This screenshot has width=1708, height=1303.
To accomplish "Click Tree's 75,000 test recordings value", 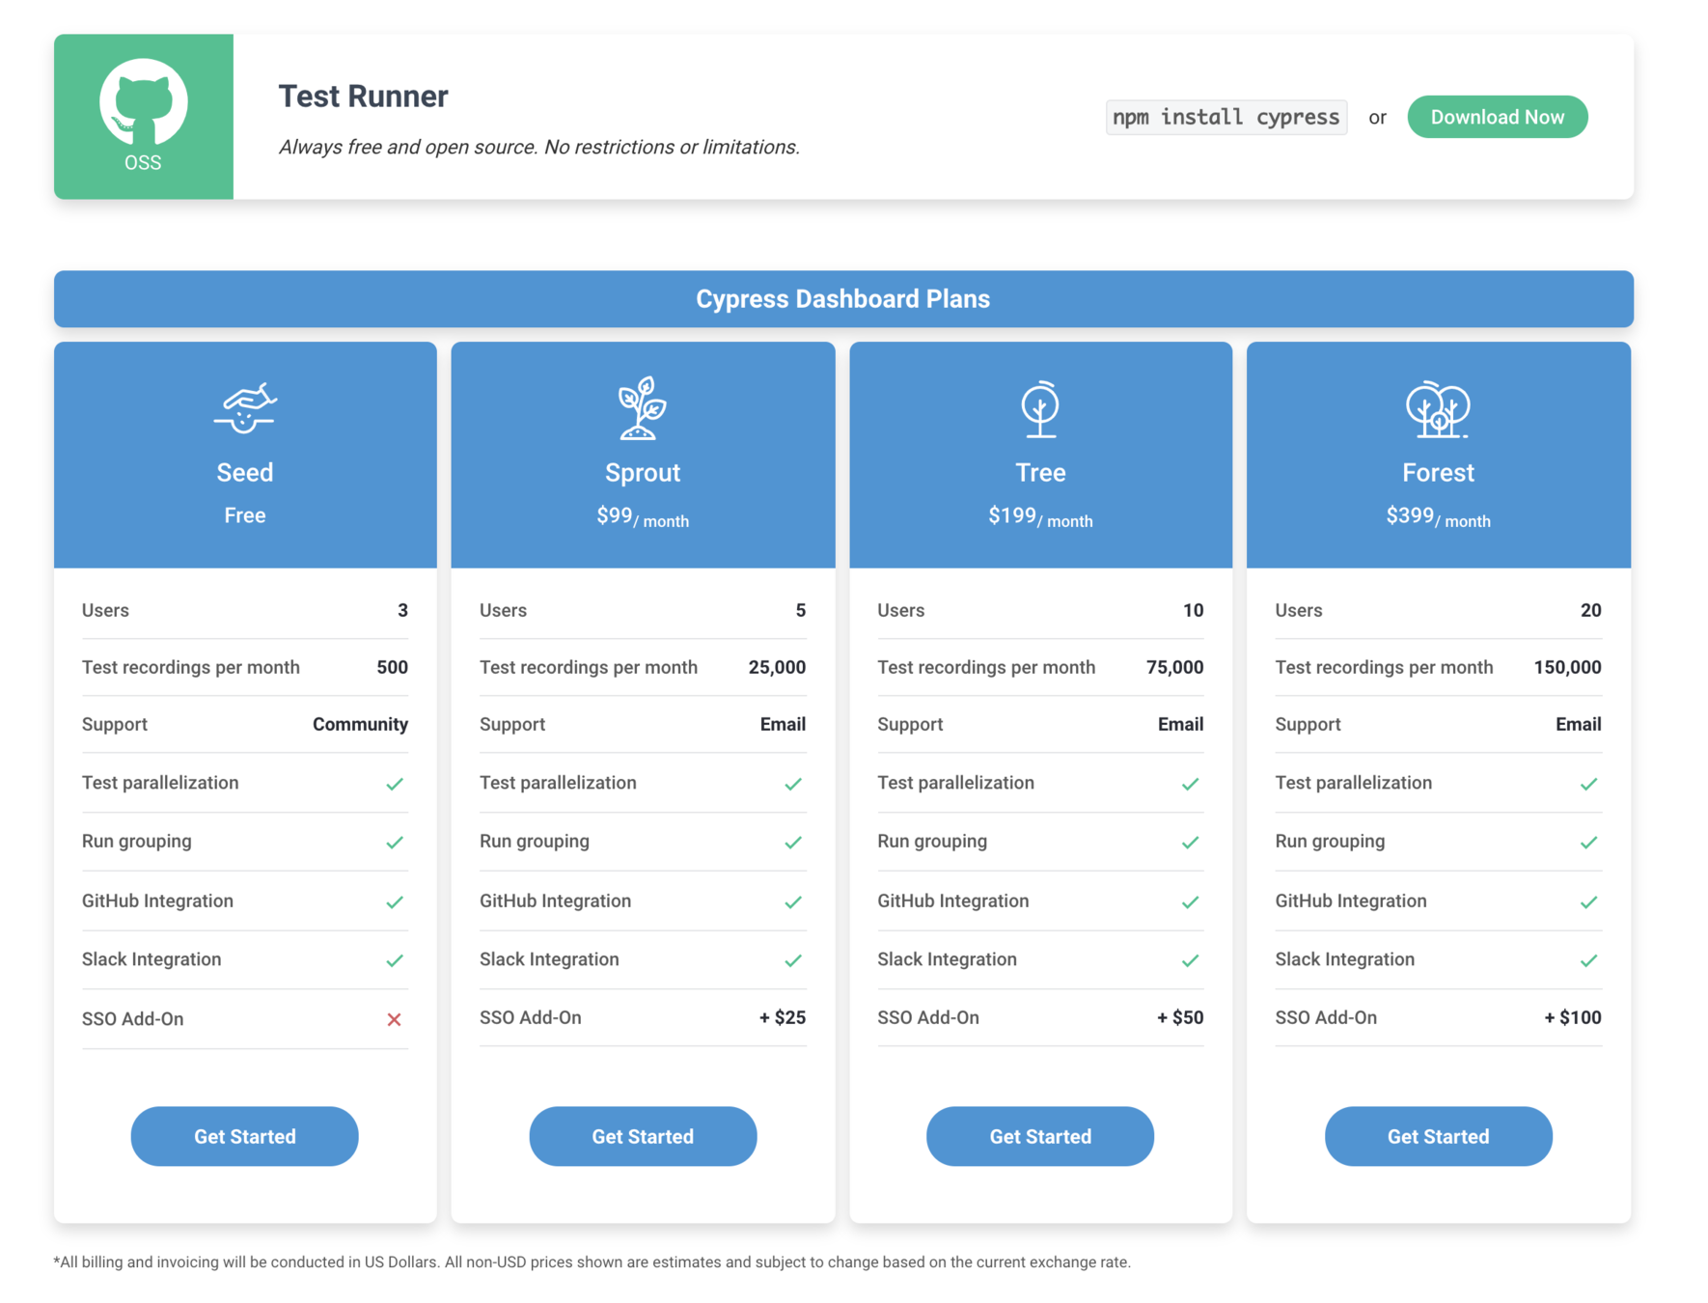I will coord(1174,667).
